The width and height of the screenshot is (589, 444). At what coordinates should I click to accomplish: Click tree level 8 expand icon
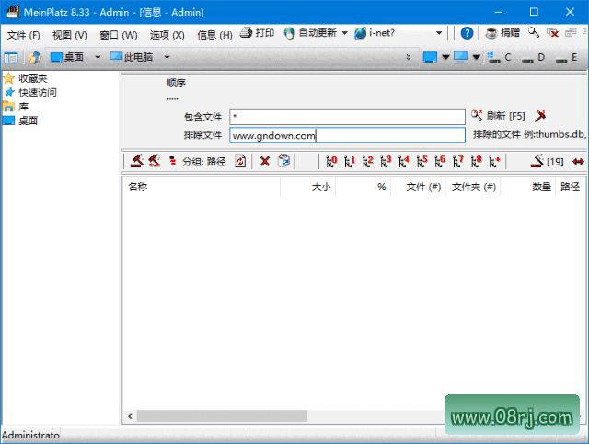pyautogui.click(x=476, y=162)
